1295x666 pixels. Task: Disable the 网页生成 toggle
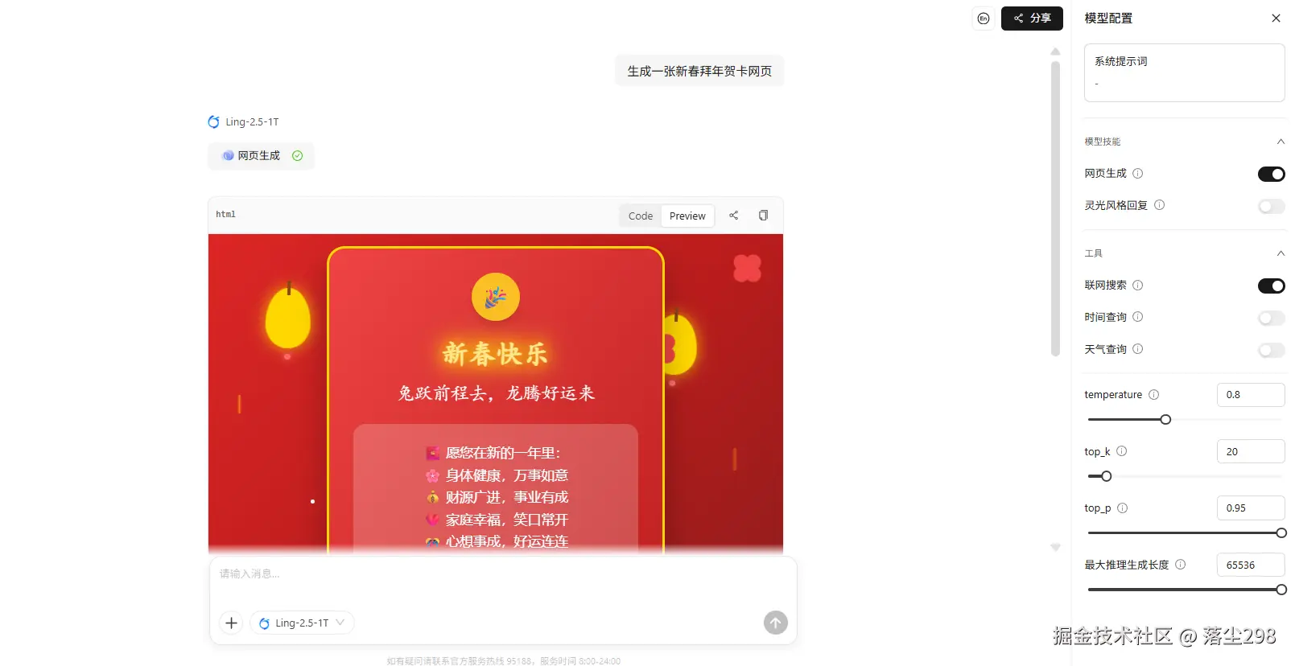pyautogui.click(x=1271, y=174)
